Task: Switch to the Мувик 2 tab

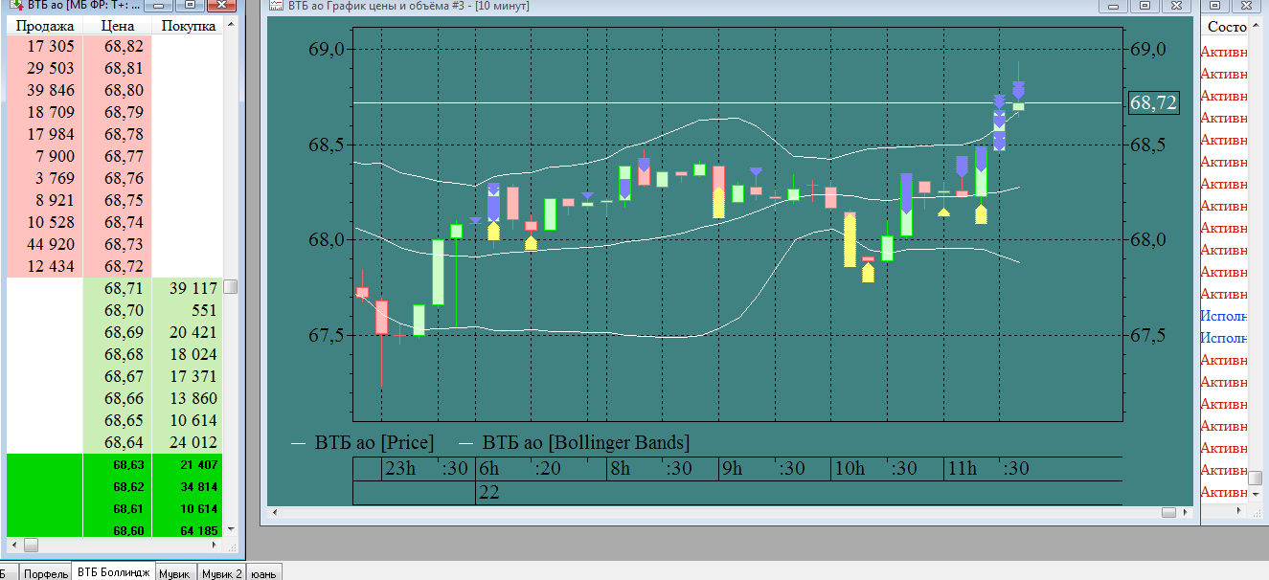Action: tap(221, 572)
